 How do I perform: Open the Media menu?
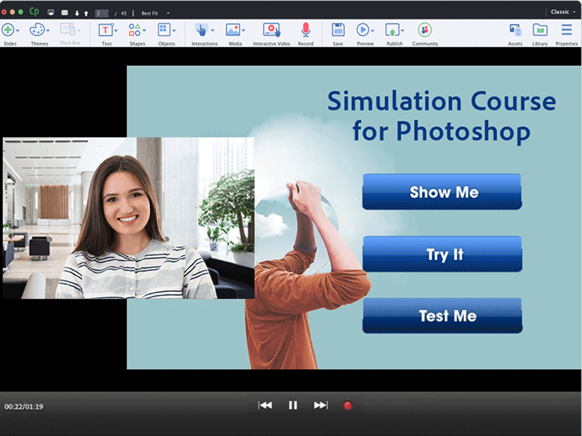233,30
